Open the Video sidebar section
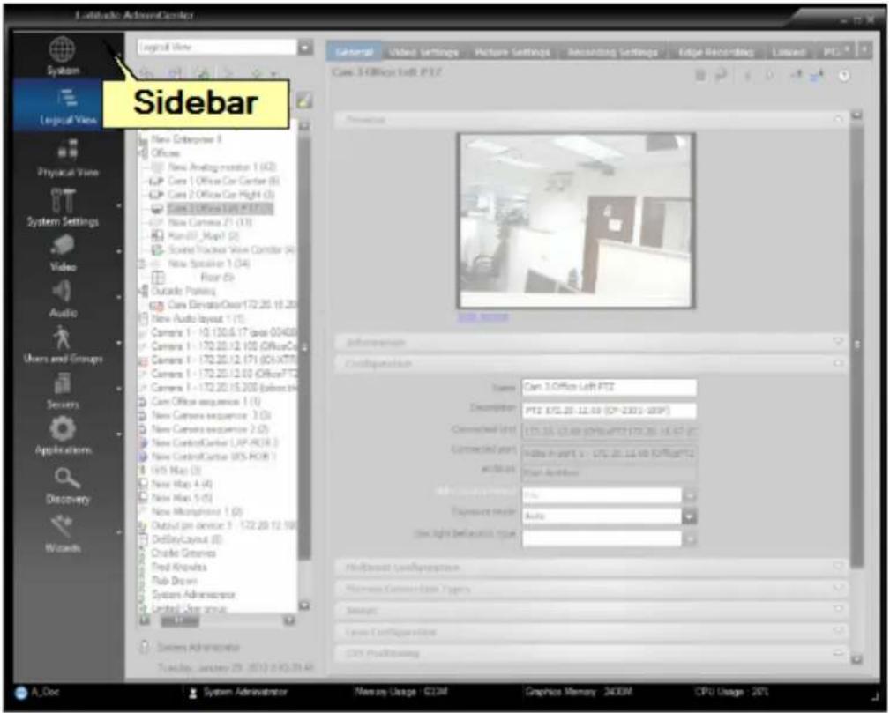 [63, 254]
